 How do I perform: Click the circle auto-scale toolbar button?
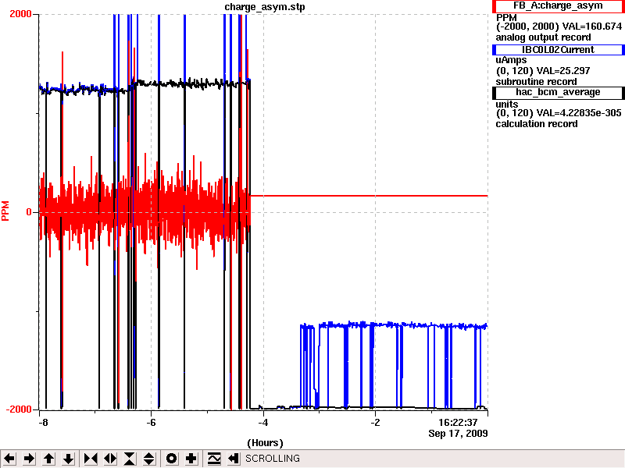pyautogui.click(x=171, y=459)
